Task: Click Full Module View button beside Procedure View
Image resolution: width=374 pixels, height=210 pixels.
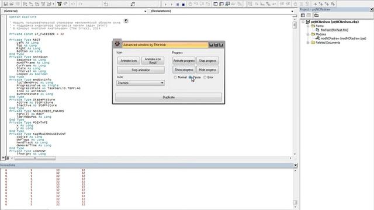Action: 8,158
